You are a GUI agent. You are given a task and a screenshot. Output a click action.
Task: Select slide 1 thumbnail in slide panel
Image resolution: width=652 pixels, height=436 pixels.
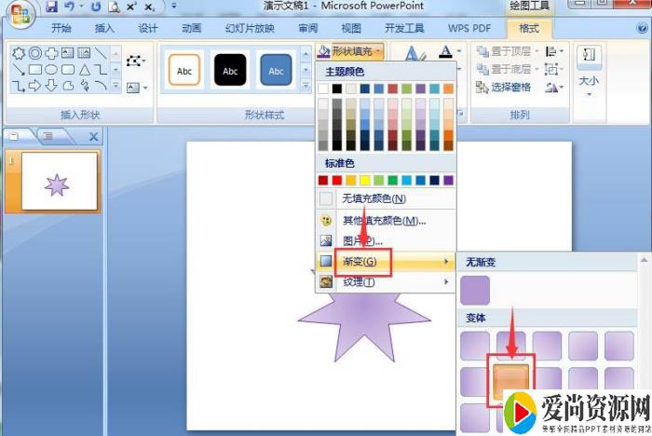[58, 182]
